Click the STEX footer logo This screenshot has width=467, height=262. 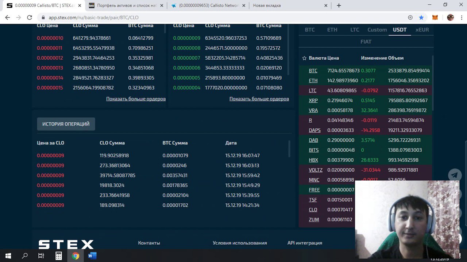coord(66,244)
